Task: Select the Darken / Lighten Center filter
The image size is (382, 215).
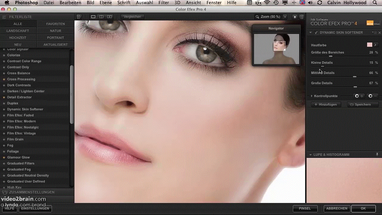Action: (26, 91)
